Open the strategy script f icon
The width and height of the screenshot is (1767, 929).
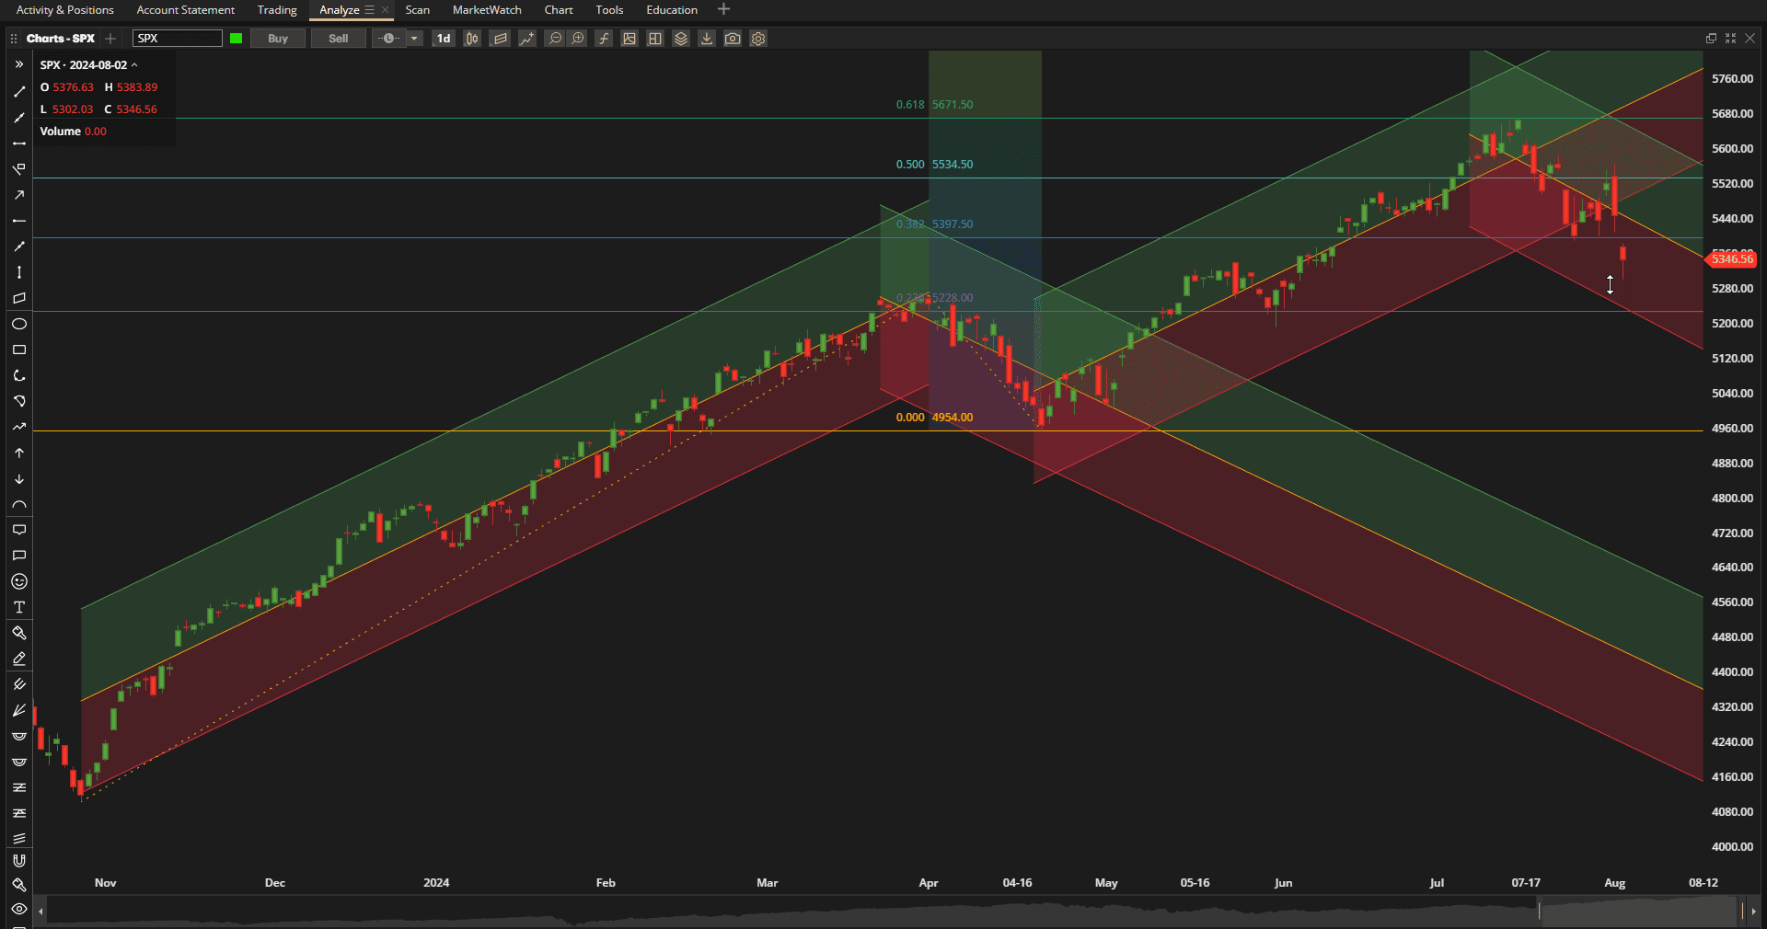(x=604, y=38)
